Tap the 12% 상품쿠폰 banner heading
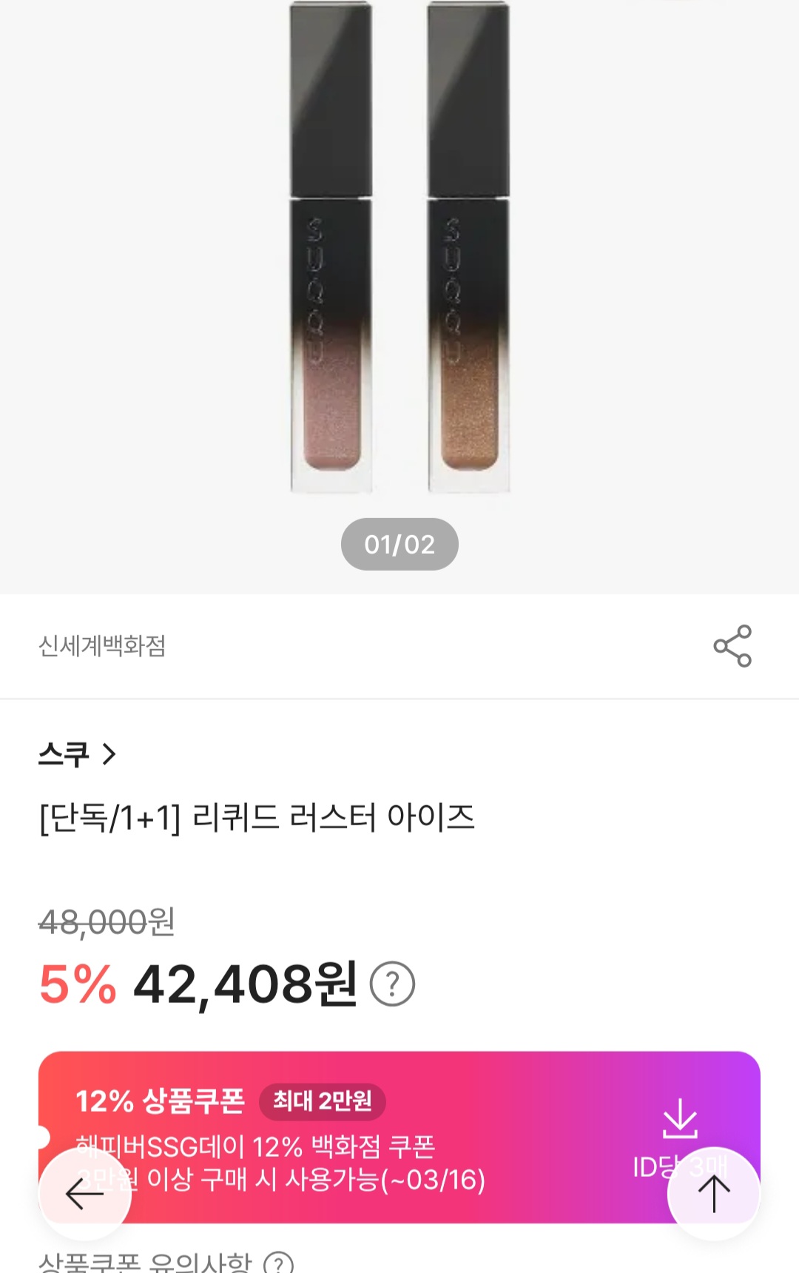The image size is (799, 1273). (x=160, y=1101)
